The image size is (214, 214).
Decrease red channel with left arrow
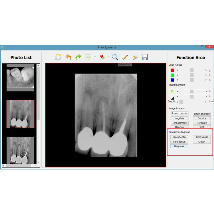[x=178, y=70]
